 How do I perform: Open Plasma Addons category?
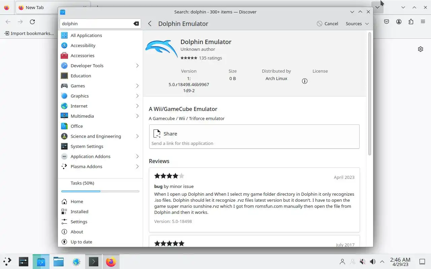[x=100, y=166]
